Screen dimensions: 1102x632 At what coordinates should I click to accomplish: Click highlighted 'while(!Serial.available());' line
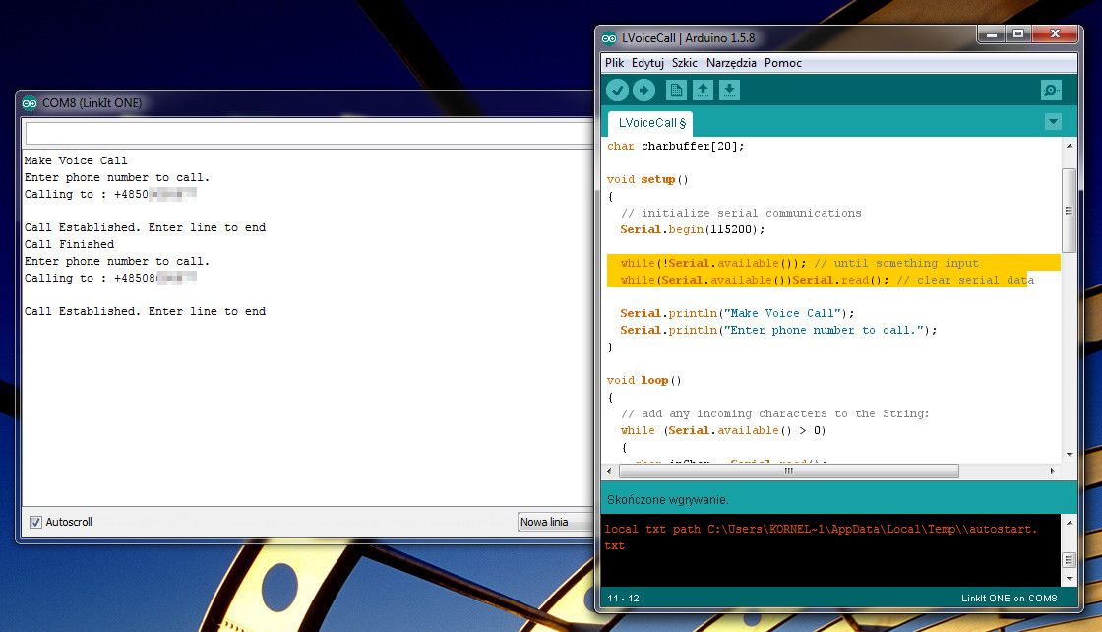pos(713,263)
